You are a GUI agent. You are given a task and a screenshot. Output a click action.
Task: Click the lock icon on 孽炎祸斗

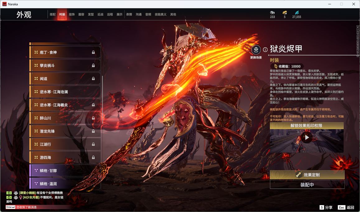tap(93, 65)
